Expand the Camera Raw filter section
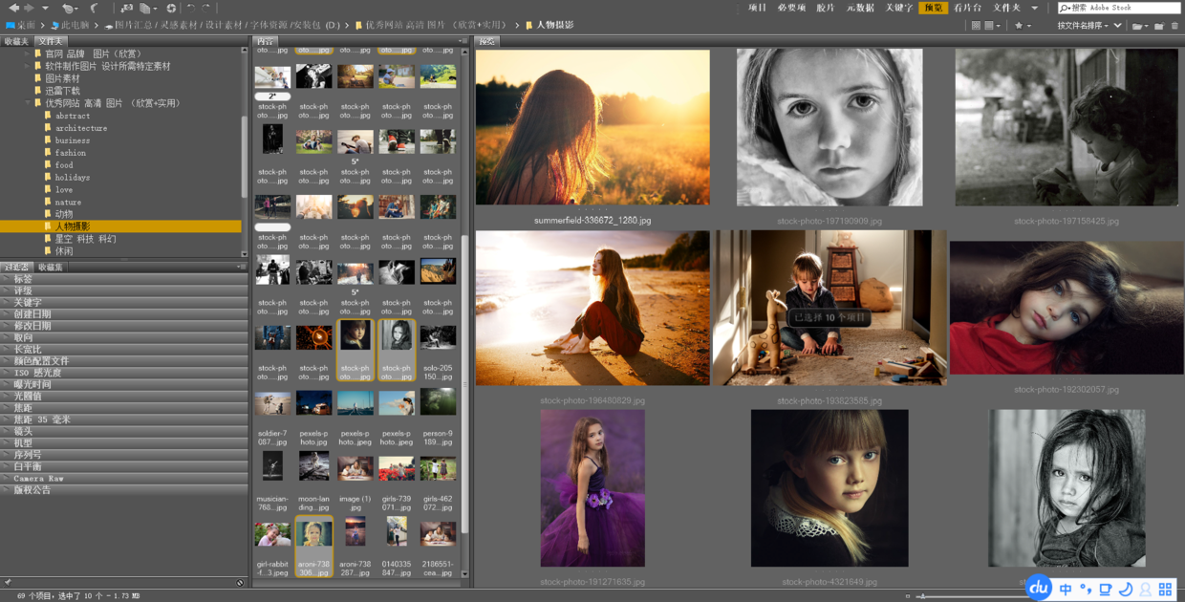The height and width of the screenshot is (602, 1185). click(x=38, y=478)
